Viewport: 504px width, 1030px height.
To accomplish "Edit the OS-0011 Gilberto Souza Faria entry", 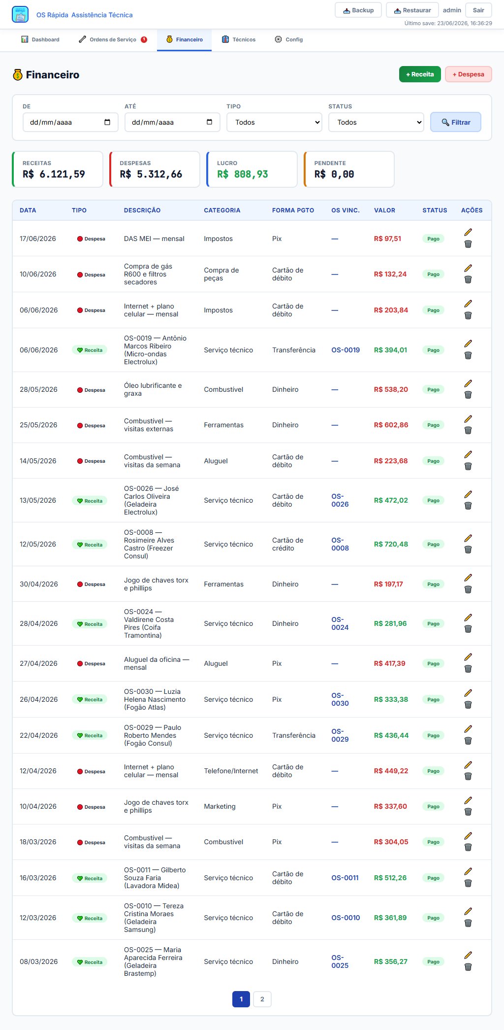I will (468, 871).
